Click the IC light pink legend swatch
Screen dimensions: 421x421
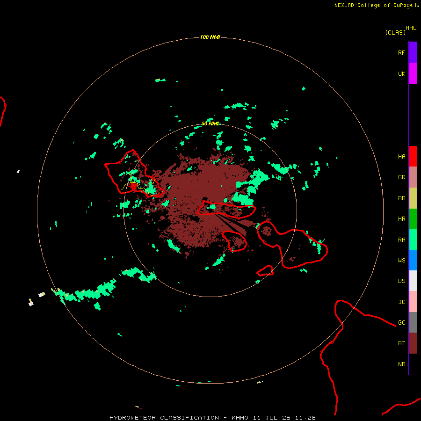coord(413,302)
